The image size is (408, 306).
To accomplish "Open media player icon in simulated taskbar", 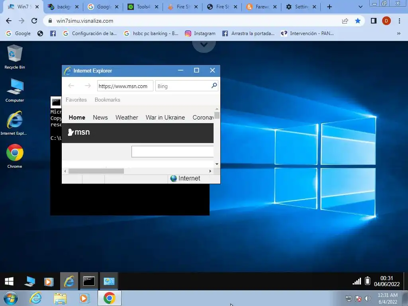I will pyautogui.click(x=49, y=282).
